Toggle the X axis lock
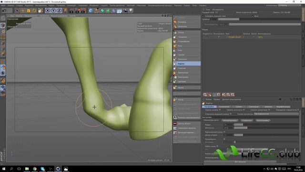305x172 pixels. pos(48,11)
